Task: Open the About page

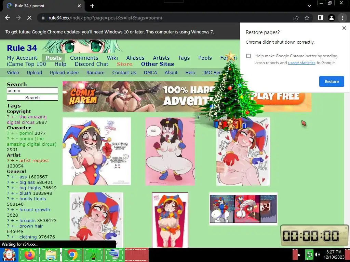Action: 171,73
